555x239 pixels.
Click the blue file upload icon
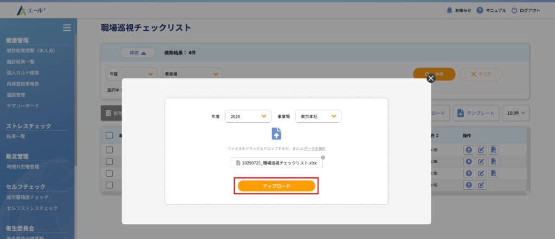276,134
